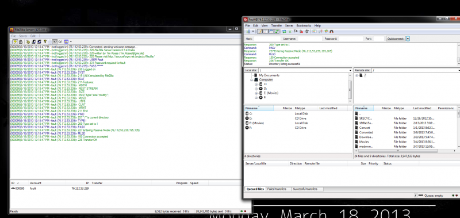
Task: Open user list sort icon dropdown in FileZilla Server
Action: click(x=71, y=41)
